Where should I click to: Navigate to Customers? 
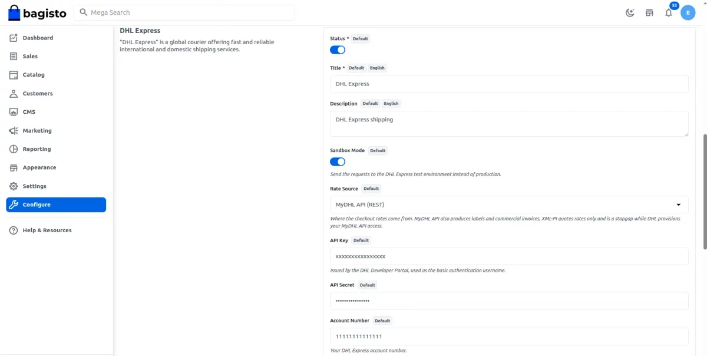pos(56,94)
